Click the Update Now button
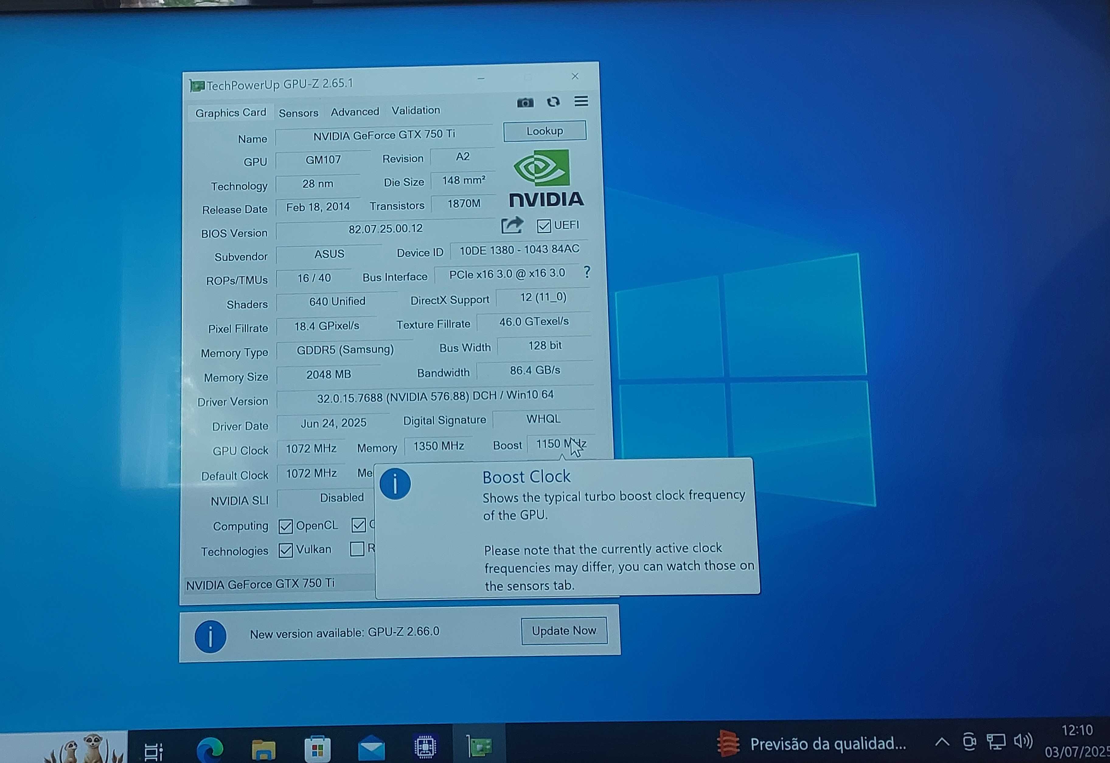The image size is (1110, 763). tap(564, 631)
